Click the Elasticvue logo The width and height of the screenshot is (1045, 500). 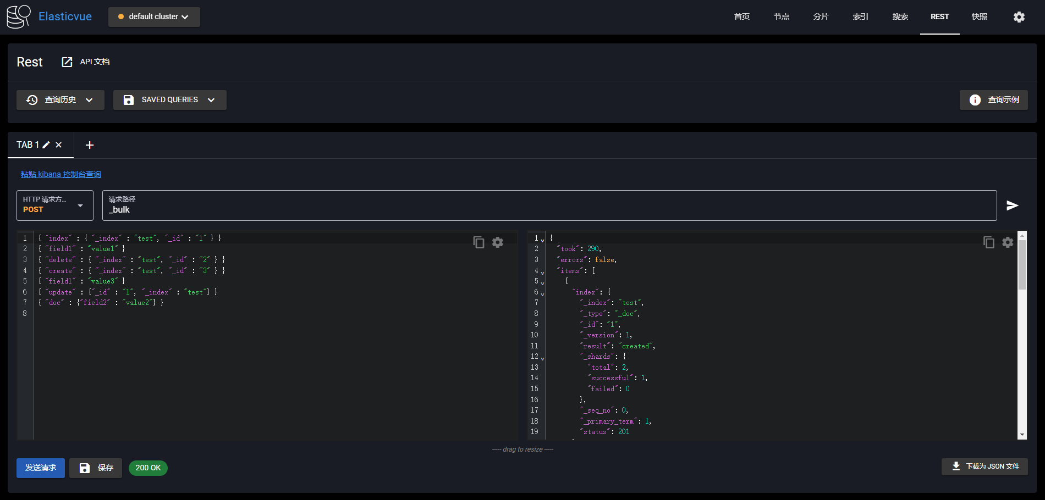[x=19, y=16]
